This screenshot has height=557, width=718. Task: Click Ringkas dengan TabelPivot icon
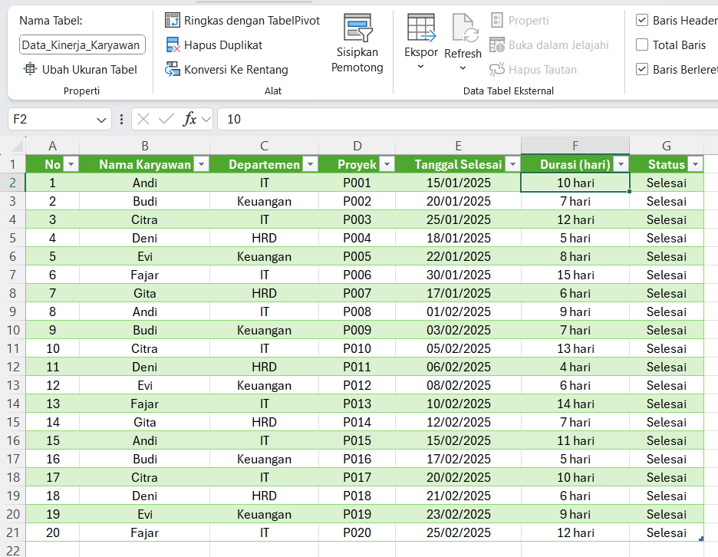pyautogui.click(x=173, y=20)
